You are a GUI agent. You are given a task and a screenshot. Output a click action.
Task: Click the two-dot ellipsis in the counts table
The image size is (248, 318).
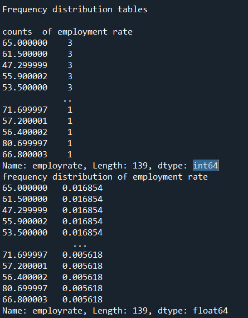point(67,100)
